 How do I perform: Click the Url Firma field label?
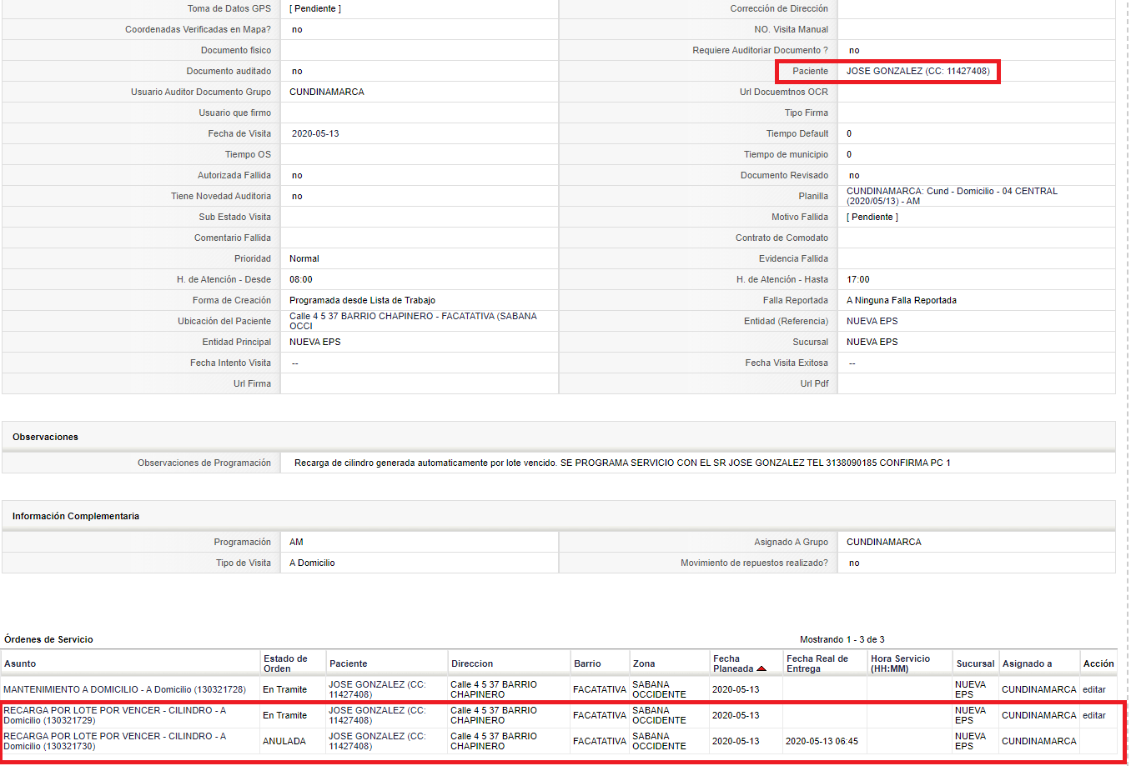click(252, 383)
